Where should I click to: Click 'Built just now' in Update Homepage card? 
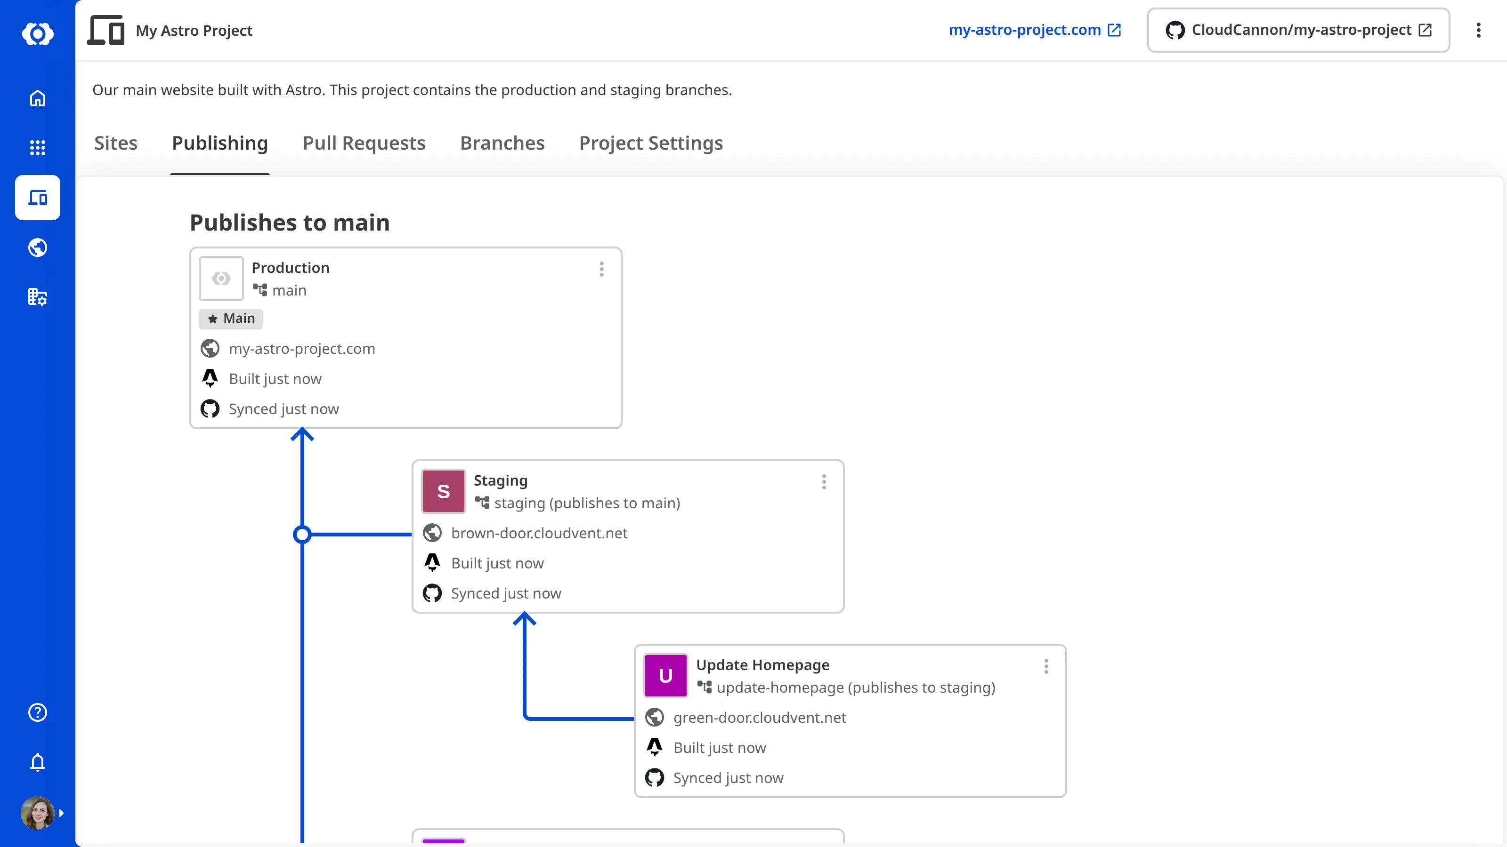coord(720,748)
